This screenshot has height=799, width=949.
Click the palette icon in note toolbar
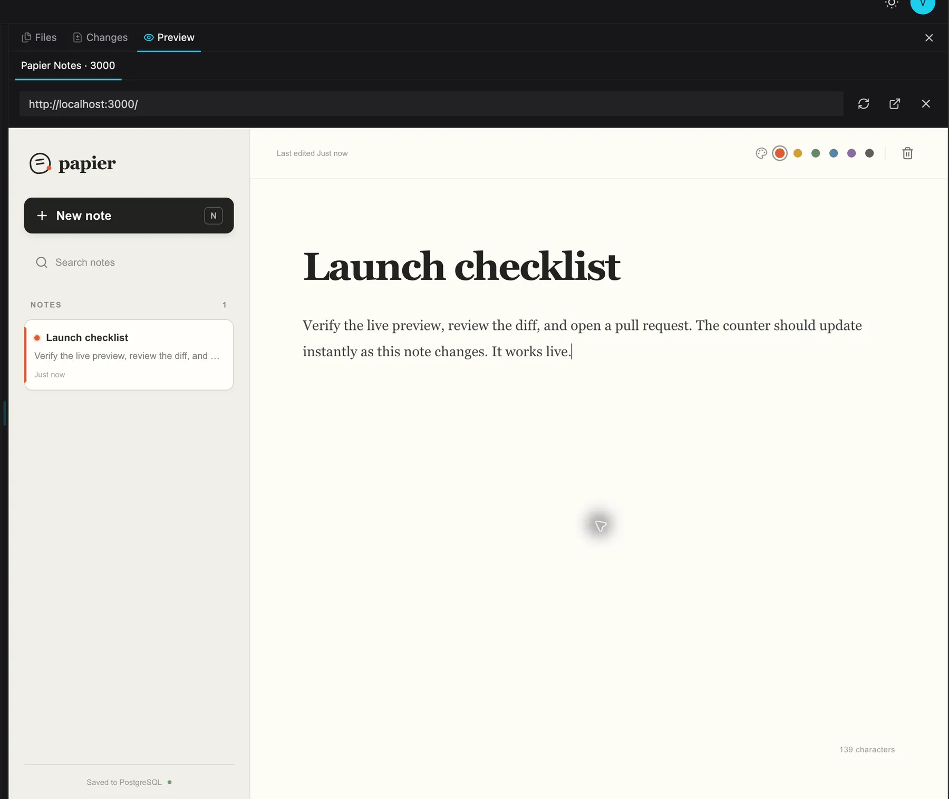click(761, 153)
